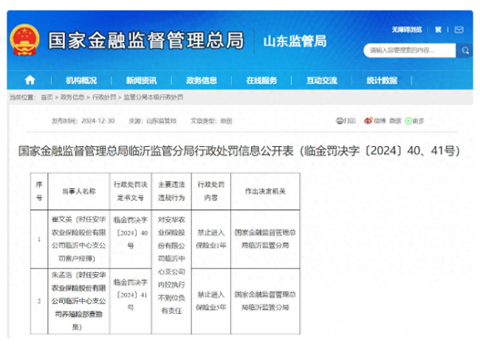480x355 pixels.
Task: Click the 作出决定机关 column header
Action: coord(265,191)
